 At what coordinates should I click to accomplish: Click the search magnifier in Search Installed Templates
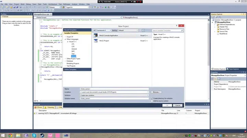click(x=182, y=30)
